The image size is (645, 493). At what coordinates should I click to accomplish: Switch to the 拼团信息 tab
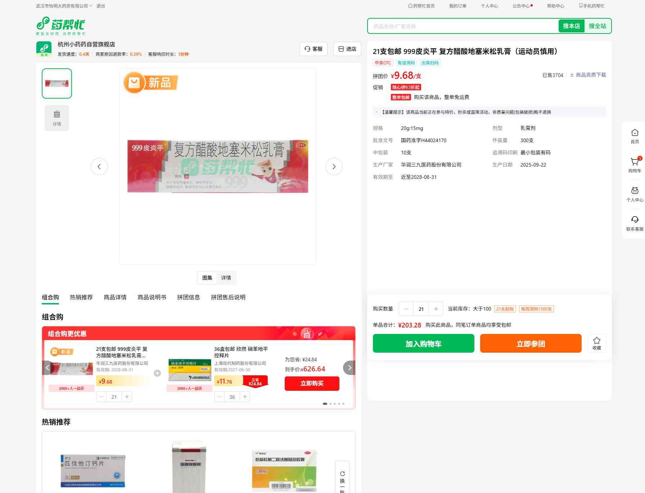(x=188, y=297)
